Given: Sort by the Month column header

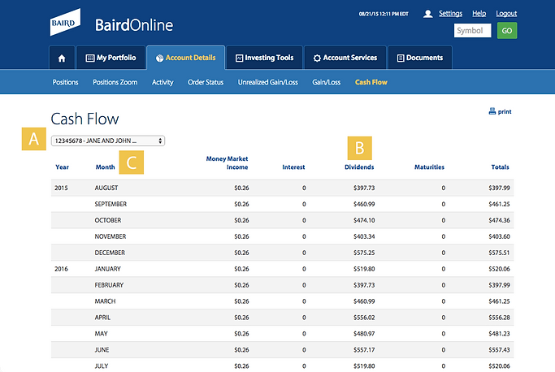Looking at the screenshot, I should 105,167.
